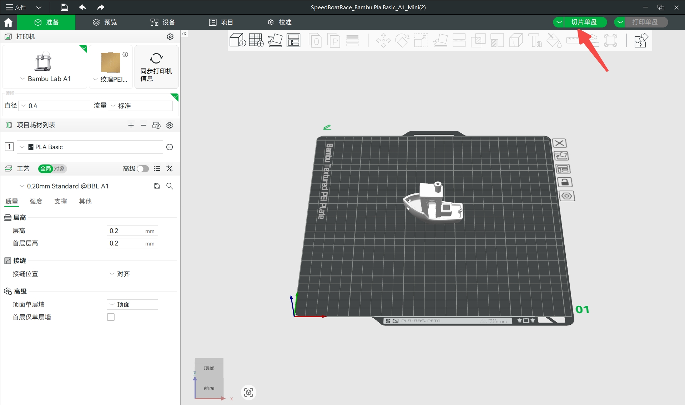Open filament list settings gear
Viewport: 685px width, 405px height.
pyautogui.click(x=170, y=125)
